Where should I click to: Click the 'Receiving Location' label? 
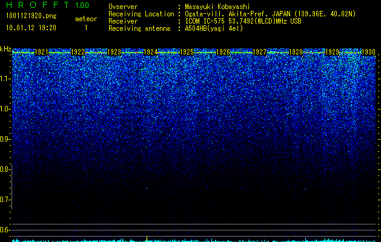coord(141,14)
